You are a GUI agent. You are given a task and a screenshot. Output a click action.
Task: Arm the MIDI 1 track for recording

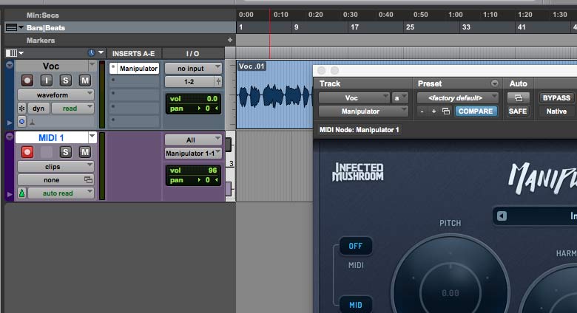click(x=28, y=152)
